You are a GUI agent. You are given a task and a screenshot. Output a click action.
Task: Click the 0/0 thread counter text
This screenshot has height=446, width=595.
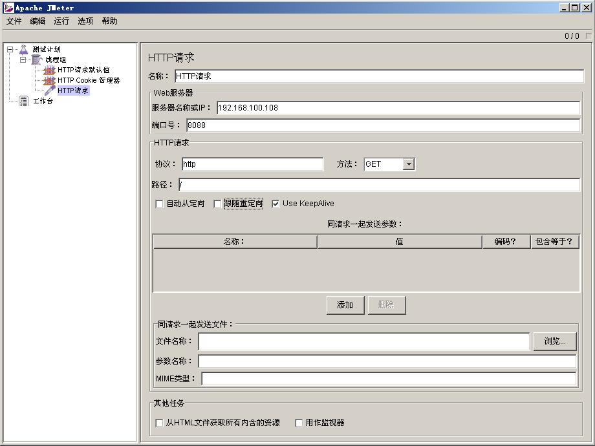click(572, 36)
